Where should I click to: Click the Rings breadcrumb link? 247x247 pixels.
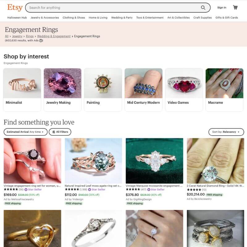coord(30,36)
